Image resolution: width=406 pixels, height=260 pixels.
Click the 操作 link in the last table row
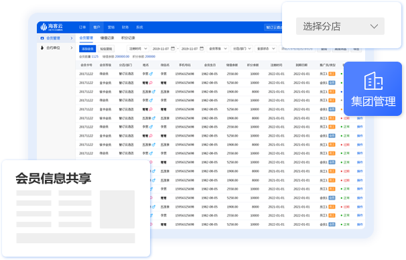360,224
